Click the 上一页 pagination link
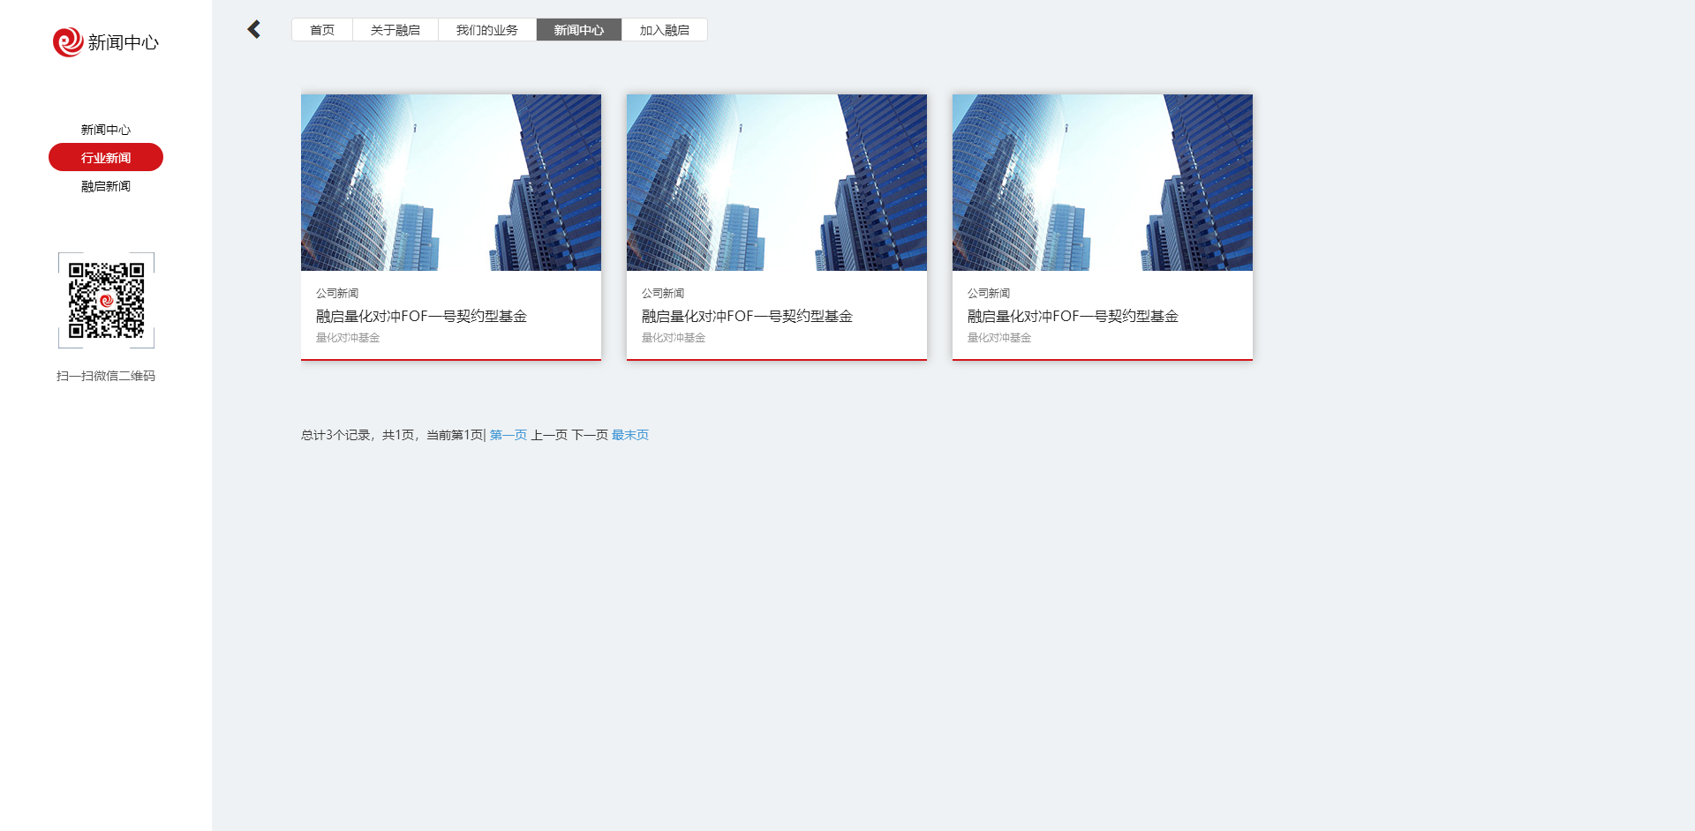 548,435
